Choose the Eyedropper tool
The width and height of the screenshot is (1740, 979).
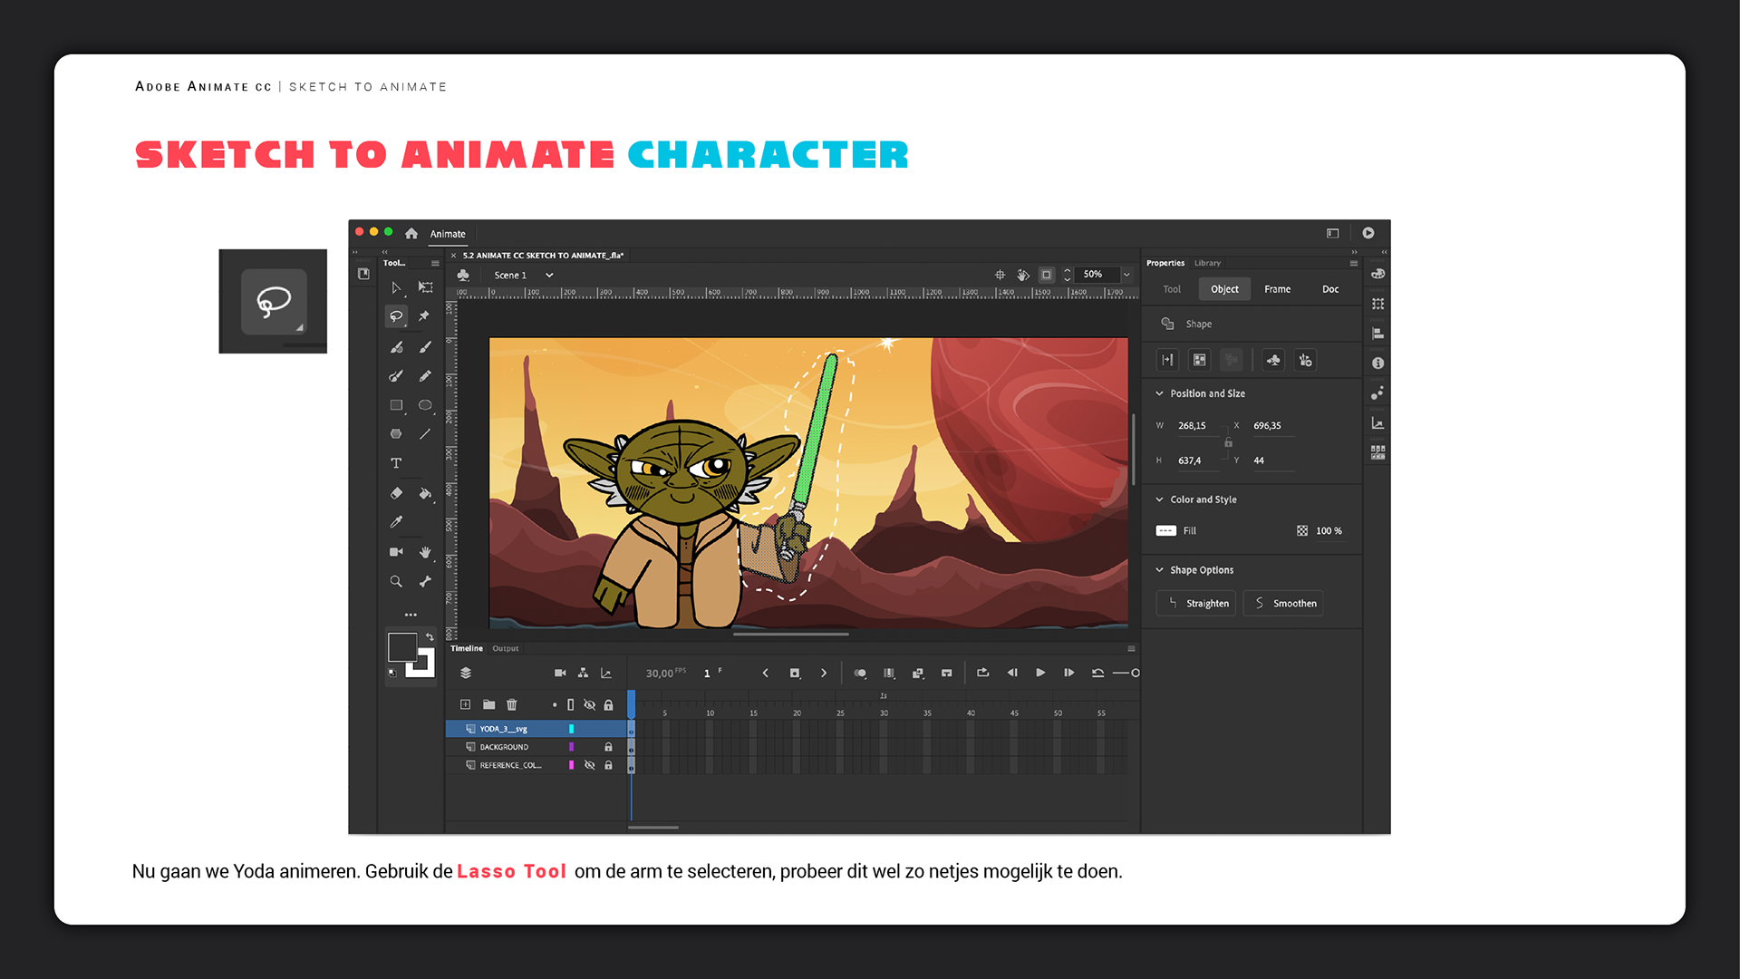click(x=396, y=522)
